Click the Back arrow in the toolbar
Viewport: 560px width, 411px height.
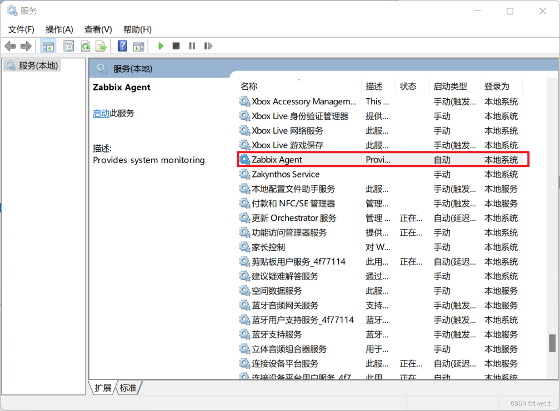coord(11,46)
